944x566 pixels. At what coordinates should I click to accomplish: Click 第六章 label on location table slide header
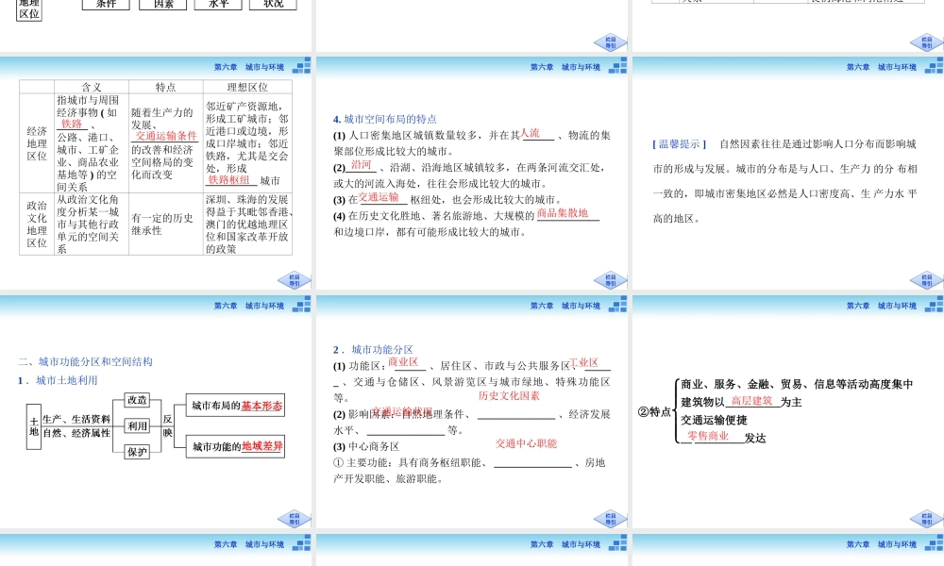(x=226, y=67)
